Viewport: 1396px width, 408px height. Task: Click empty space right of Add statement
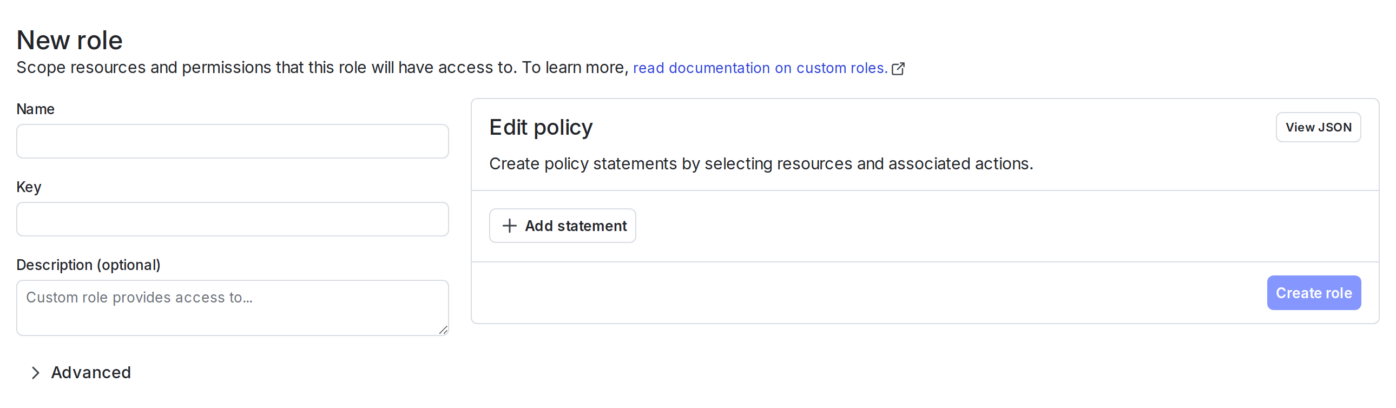pos(976,226)
